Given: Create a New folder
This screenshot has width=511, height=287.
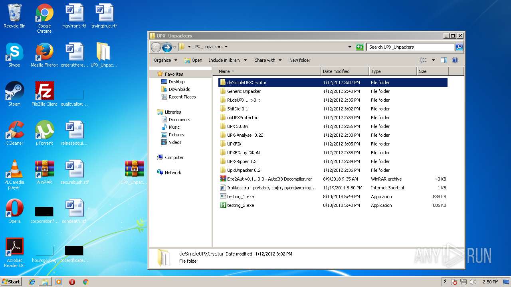Looking at the screenshot, I should coord(299,60).
